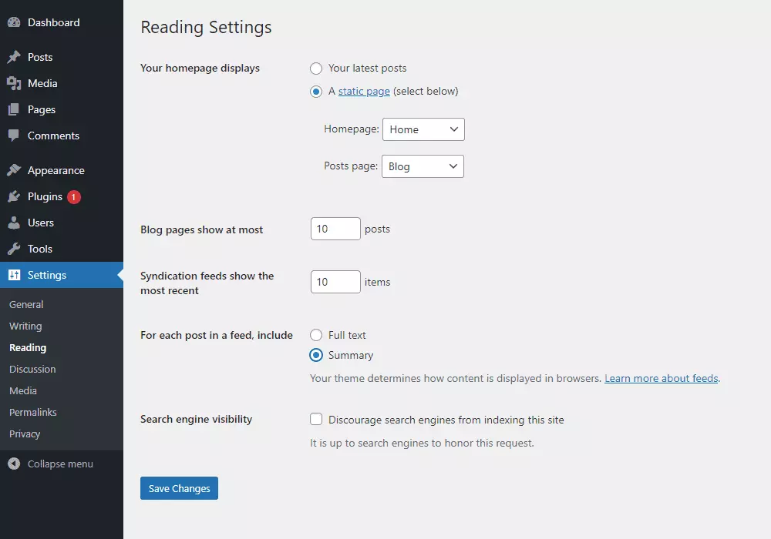Open the Permalinks settings submenu
The image size is (771, 539).
(33, 413)
